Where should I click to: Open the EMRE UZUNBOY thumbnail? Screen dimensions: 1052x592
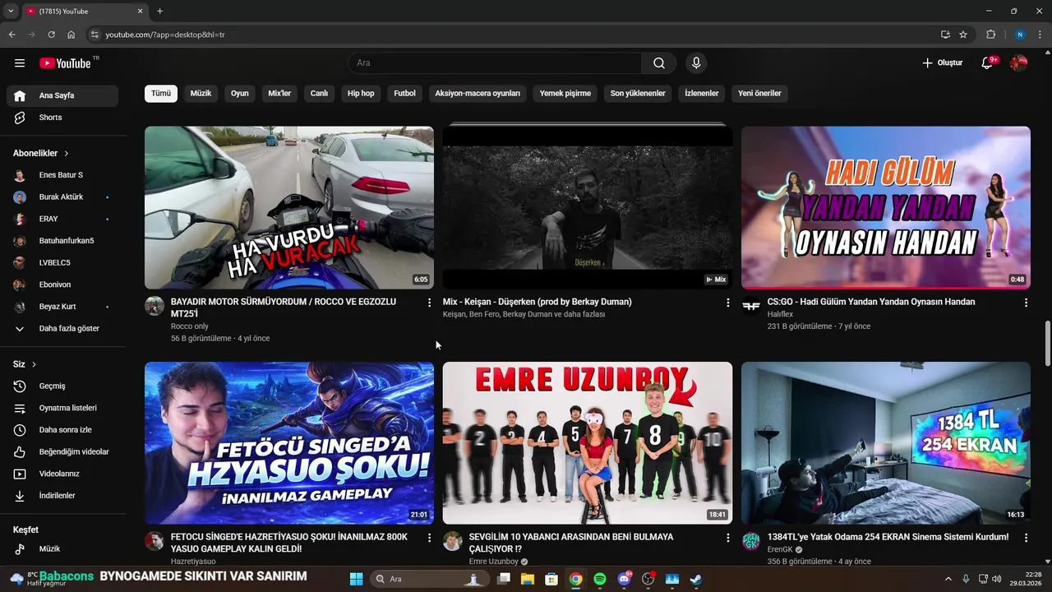pyautogui.click(x=588, y=443)
